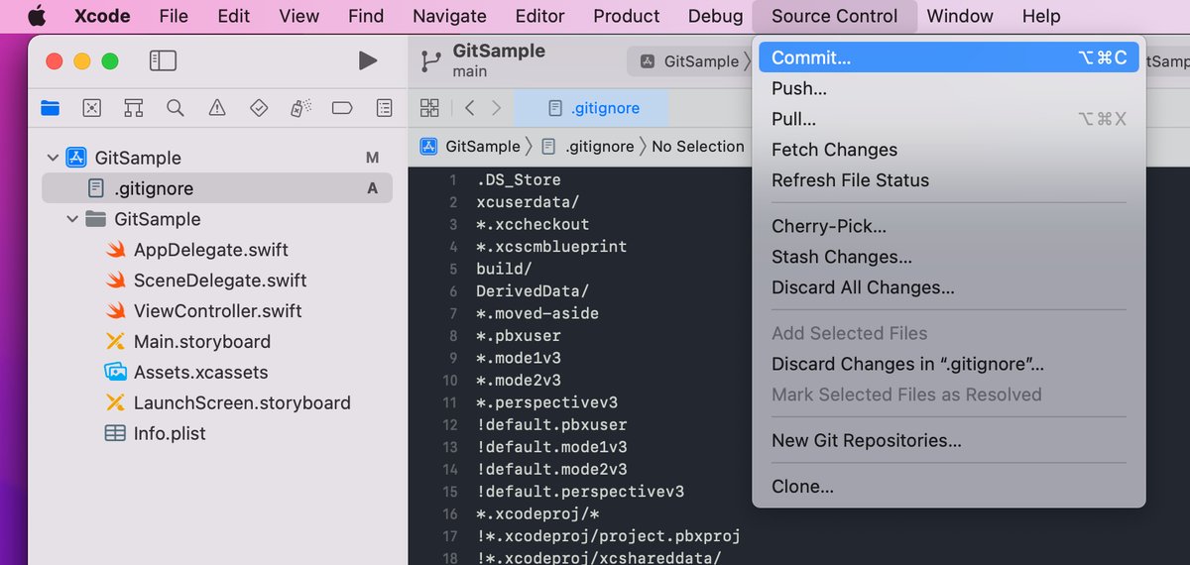
Task: Choose Discard Changes in ".gitignore"…
Action: click(949, 364)
